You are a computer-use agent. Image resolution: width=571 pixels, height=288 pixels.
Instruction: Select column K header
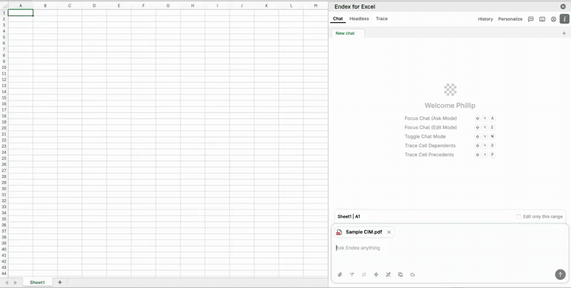tap(266, 6)
